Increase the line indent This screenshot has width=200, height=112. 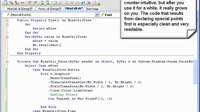[x=35, y=2]
